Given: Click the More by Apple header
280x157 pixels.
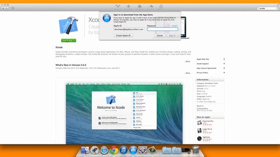Looking at the screenshot, I should [210, 117].
